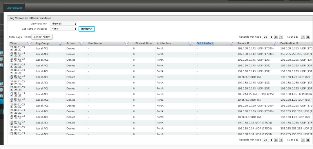Select the 2018-11-03 07:25:35 time cell
This screenshot has height=149, width=313.
click(x=18, y=71)
